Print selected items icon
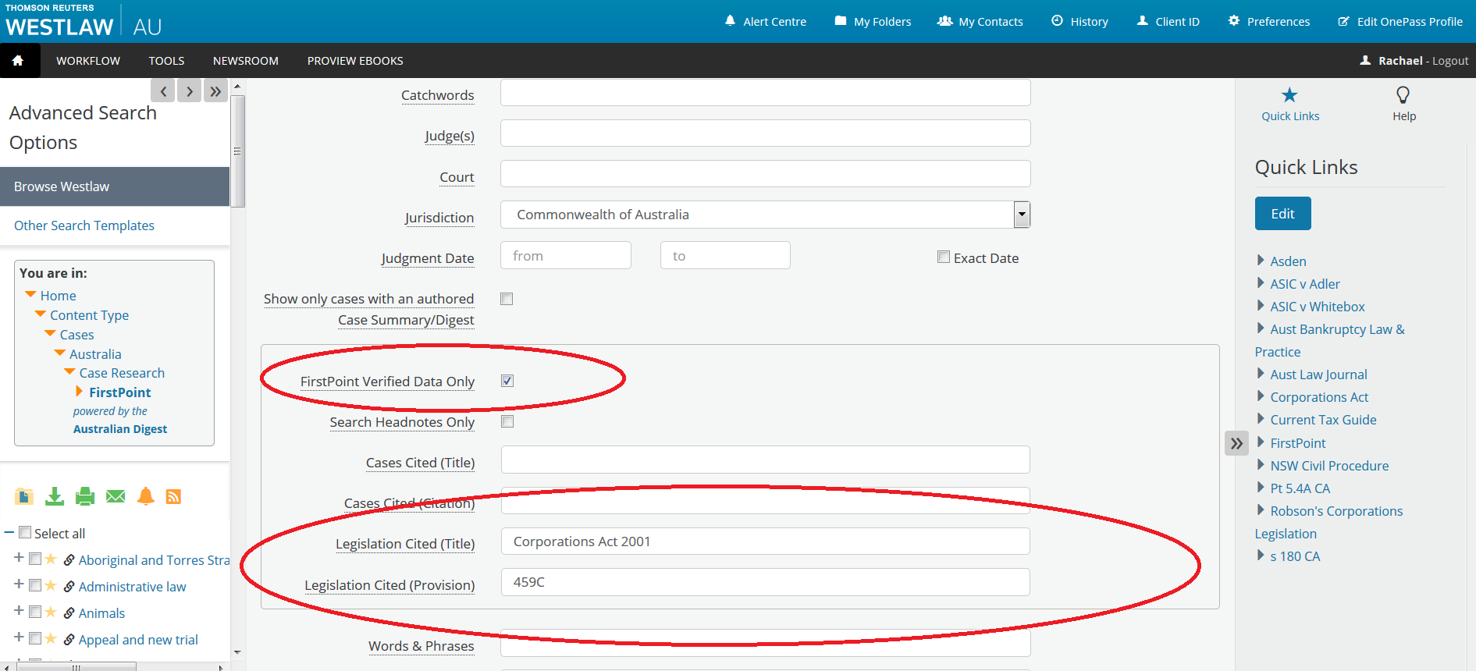This screenshot has width=1476, height=671. (85, 496)
